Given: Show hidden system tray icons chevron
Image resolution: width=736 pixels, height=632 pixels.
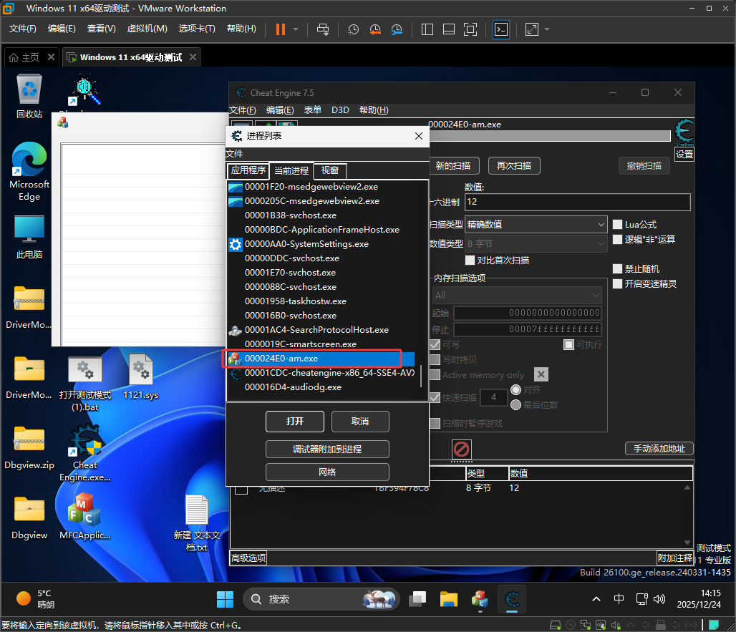Looking at the screenshot, I should coord(596,599).
